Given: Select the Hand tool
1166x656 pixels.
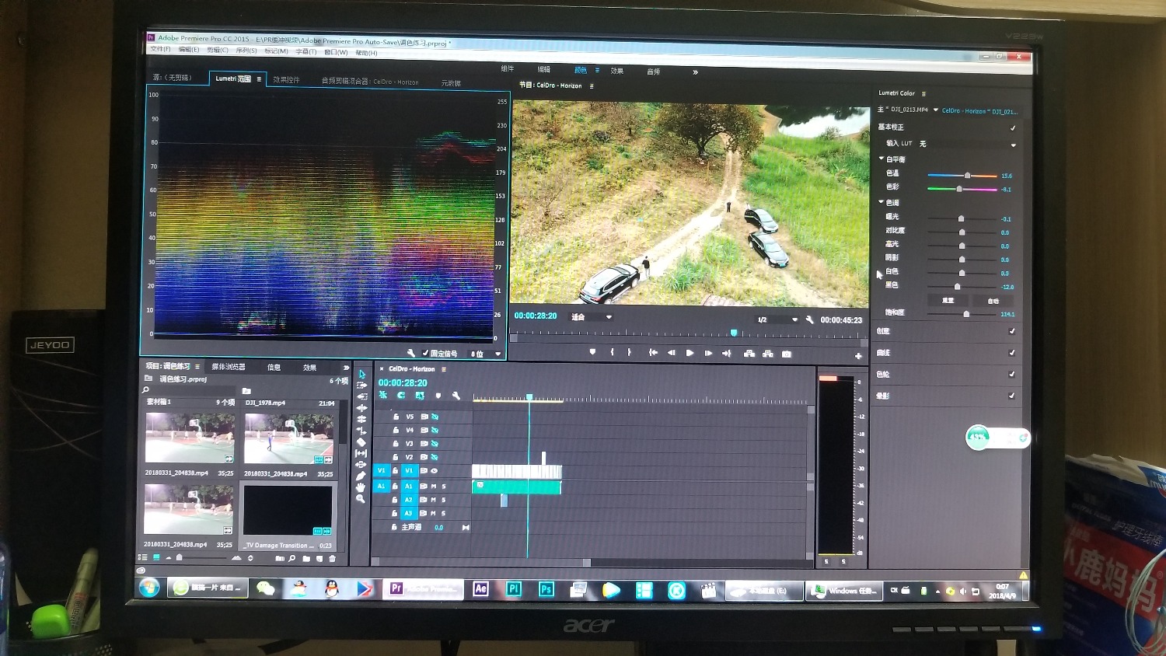Looking at the screenshot, I should 361,487.
